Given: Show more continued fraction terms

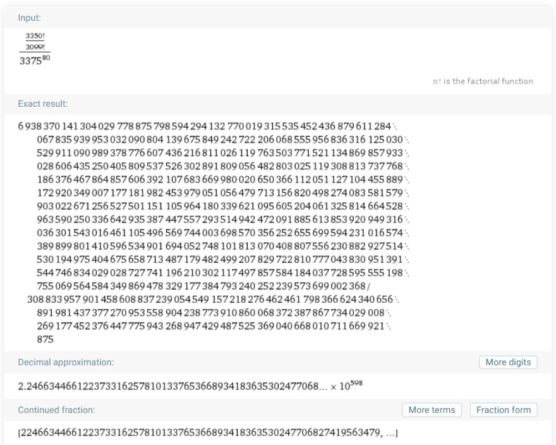Looking at the screenshot, I should pyautogui.click(x=432, y=410).
